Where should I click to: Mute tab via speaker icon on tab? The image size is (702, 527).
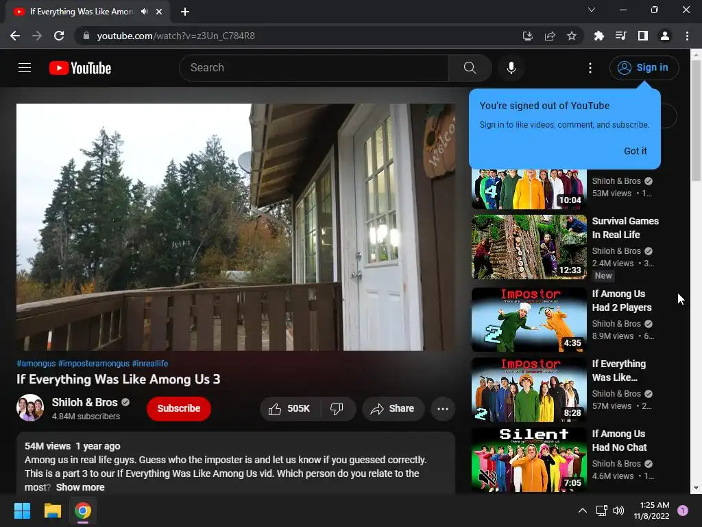(x=144, y=12)
